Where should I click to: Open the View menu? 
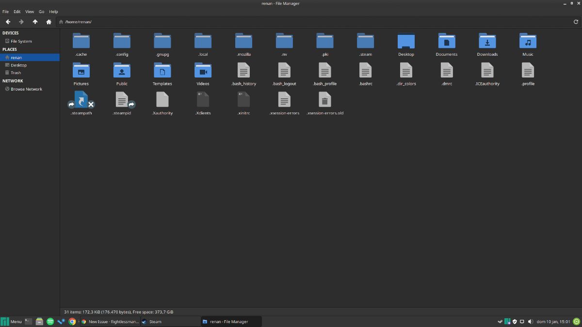tap(29, 11)
